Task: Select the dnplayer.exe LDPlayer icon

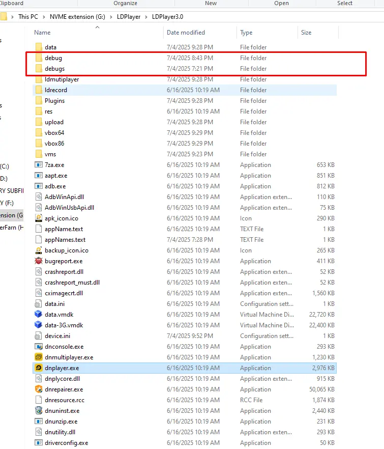Action: [x=39, y=368]
